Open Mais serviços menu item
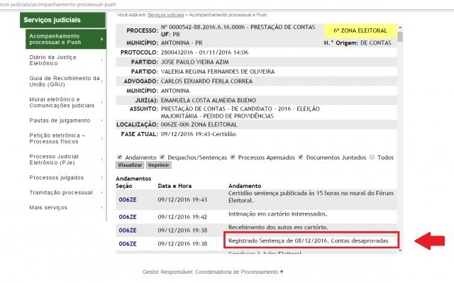 click(x=48, y=208)
